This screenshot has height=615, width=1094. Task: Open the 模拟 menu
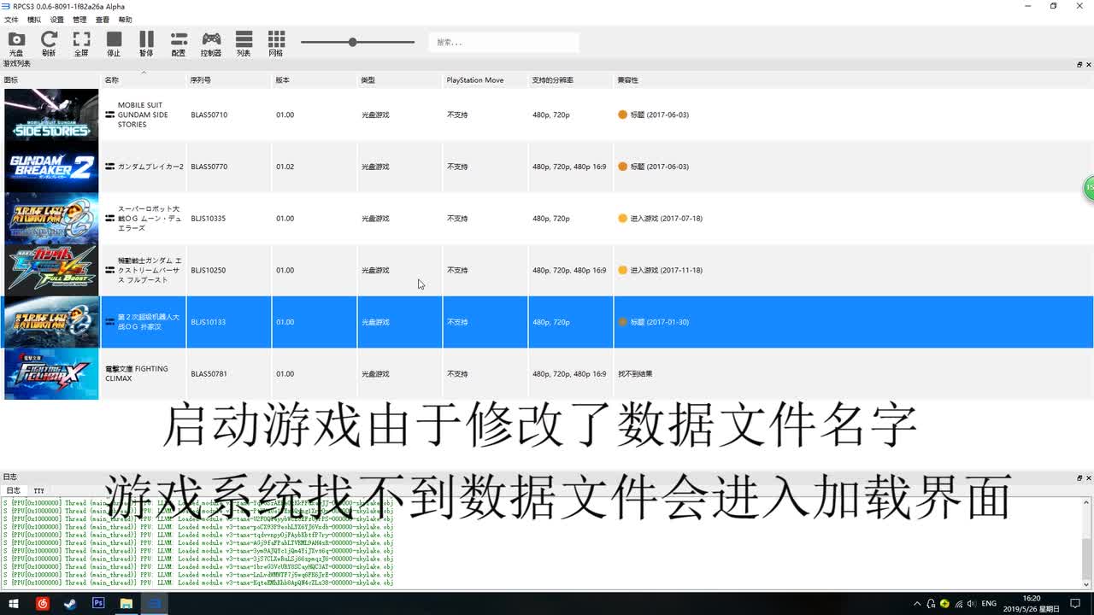pos(34,20)
